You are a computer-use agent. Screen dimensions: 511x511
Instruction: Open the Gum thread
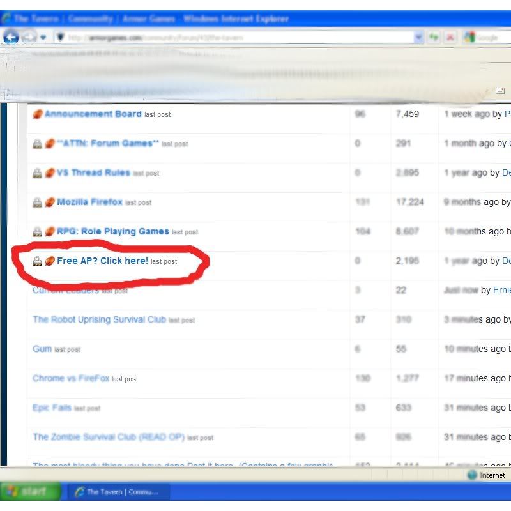42,349
